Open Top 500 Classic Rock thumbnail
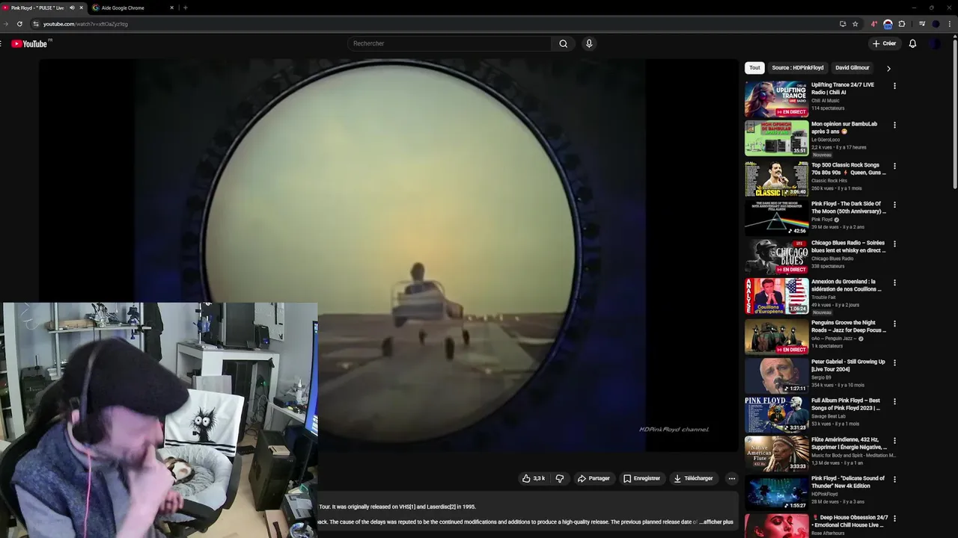The image size is (958, 538). point(776,179)
